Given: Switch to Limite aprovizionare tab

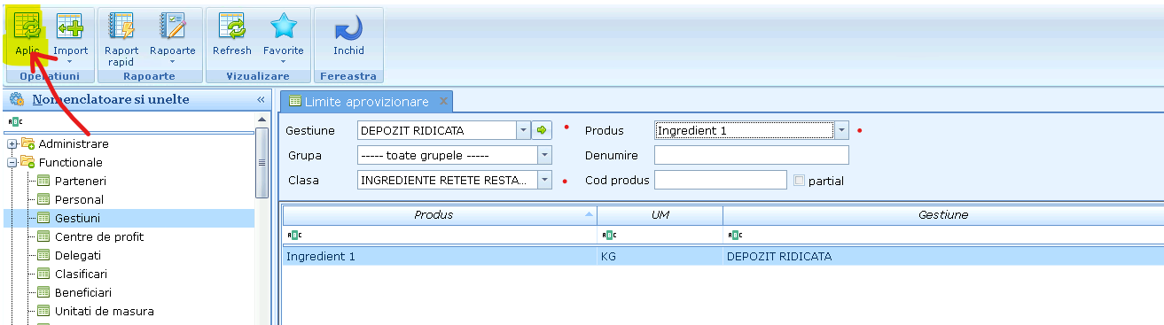Looking at the screenshot, I should click(366, 102).
